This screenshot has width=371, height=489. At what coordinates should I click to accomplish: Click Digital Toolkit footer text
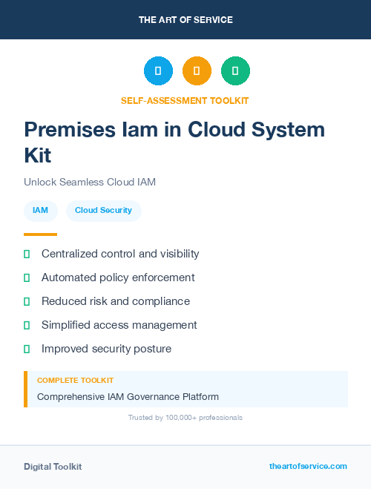(x=53, y=467)
